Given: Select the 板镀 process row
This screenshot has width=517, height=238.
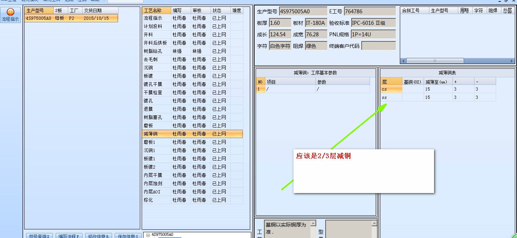Looking at the screenshot, I should click(x=193, y=76).
